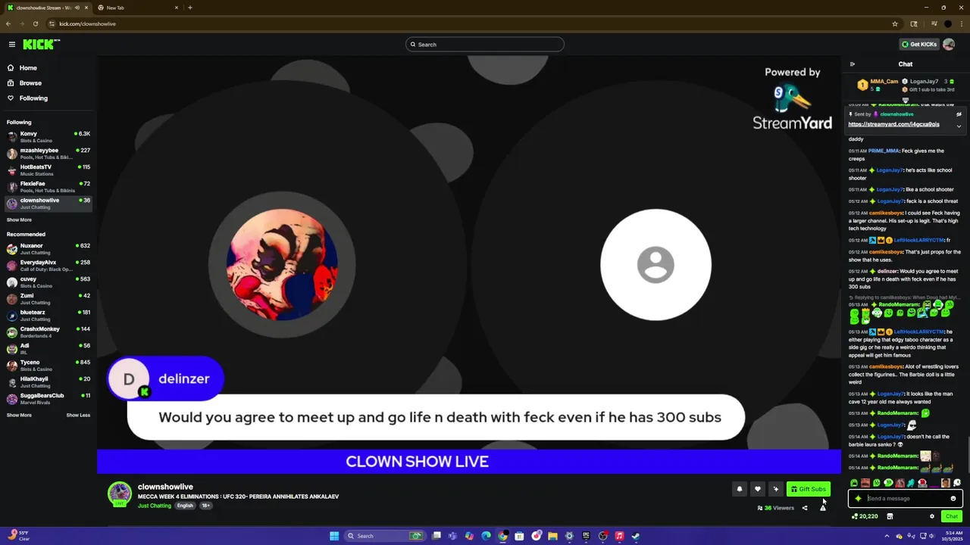Open a new browser tab with plus
The image size is (970, 545).
coord(189,8)
